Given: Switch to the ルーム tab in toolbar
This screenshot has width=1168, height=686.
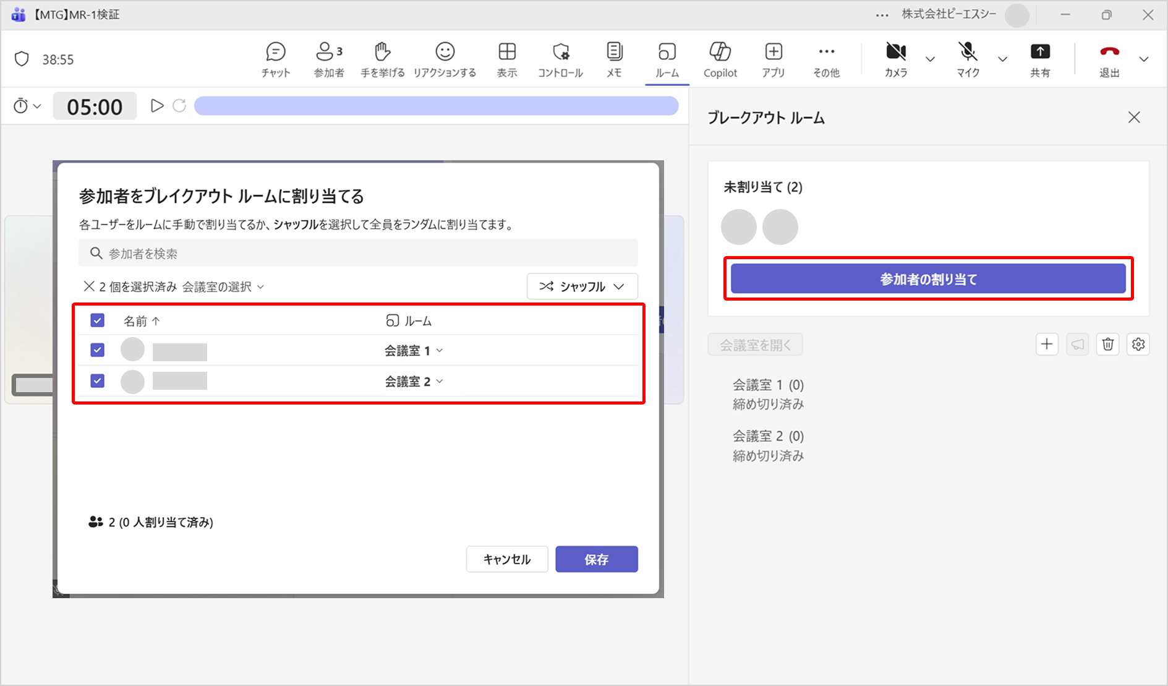Looking at the screenshot, I should [x=667, y=59].
